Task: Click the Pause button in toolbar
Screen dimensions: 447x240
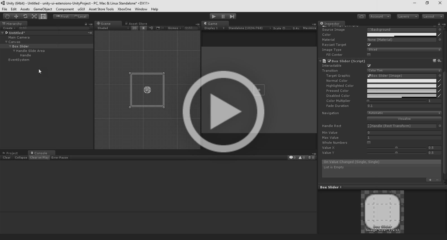Action: click(223, 16)
